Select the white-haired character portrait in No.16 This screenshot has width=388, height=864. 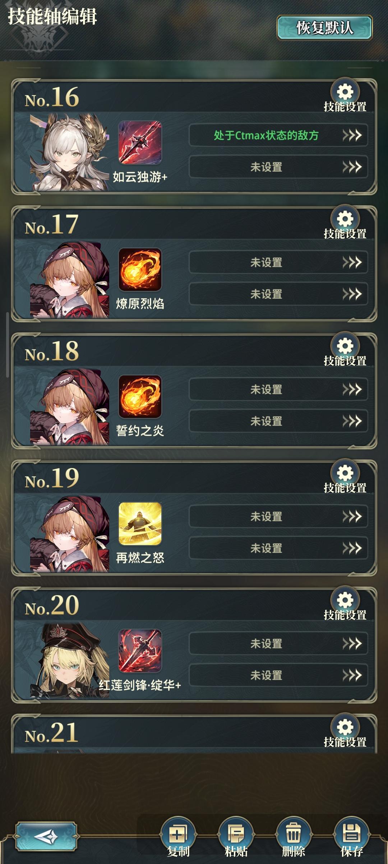pyautogui.click(x=69, y=152)
